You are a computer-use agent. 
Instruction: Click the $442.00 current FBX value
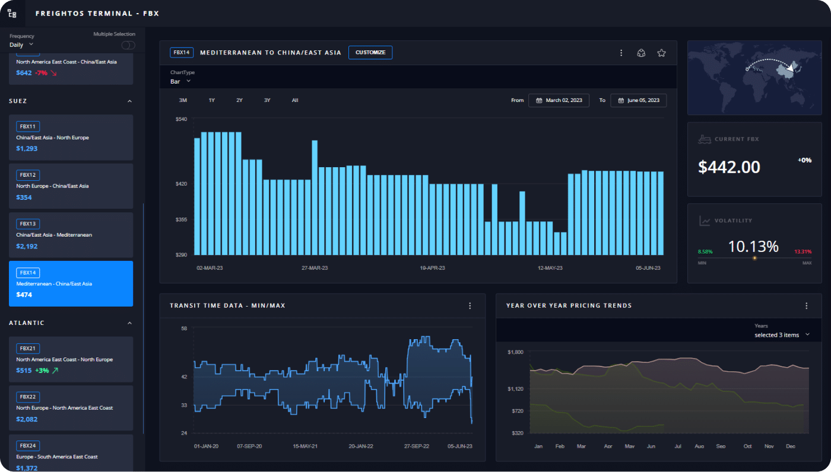(729, 167)
